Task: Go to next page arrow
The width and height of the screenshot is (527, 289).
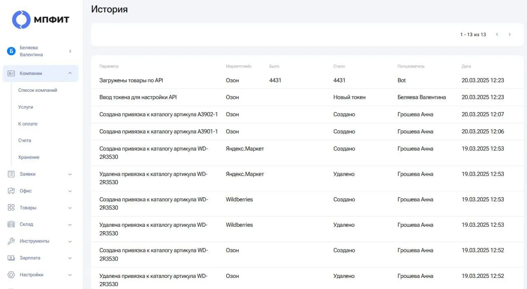Action: click(x=510, y=35)
